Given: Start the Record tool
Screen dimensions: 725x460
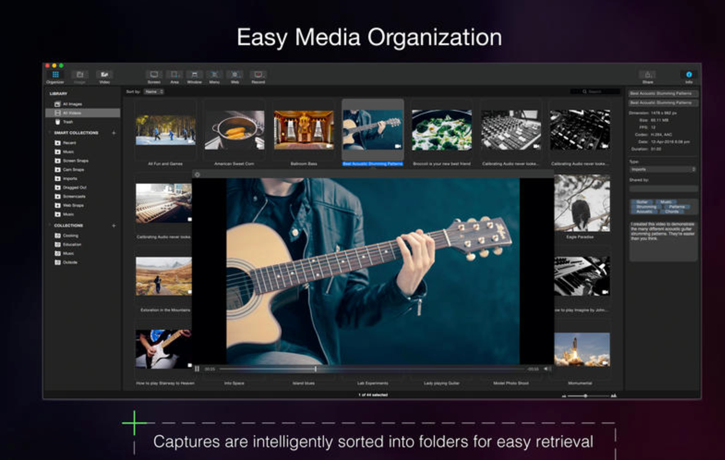Looking at the screenshot, I should click(x=257, y=74).
